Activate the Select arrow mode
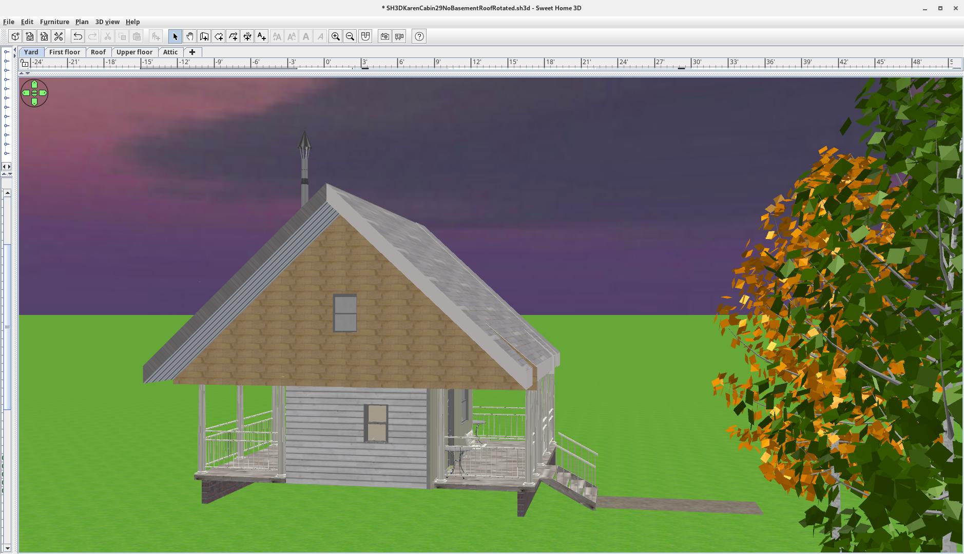 175,36
